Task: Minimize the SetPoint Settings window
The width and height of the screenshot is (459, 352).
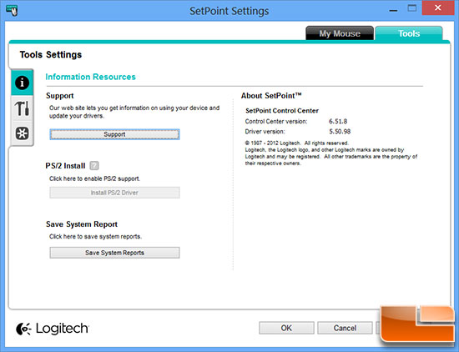Action: (x=393, y=10)
